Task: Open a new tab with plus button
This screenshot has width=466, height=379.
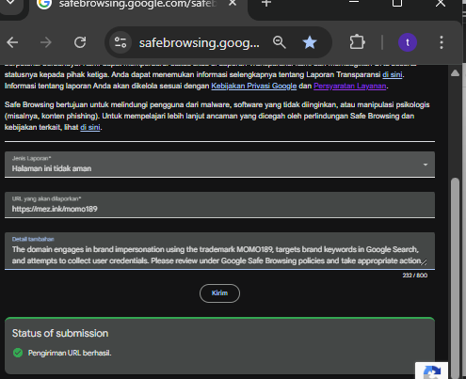Action: coord(266,3)
